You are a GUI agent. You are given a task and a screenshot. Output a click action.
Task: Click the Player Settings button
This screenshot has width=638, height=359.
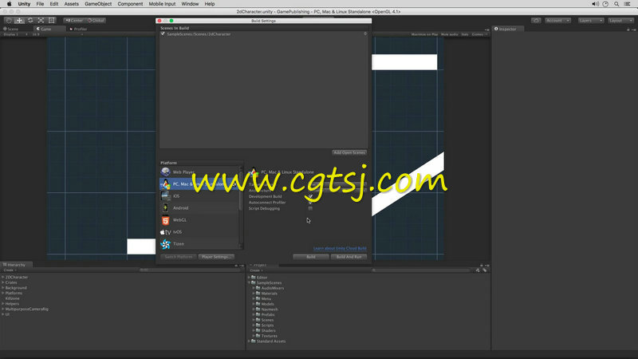tap(216, 257)
